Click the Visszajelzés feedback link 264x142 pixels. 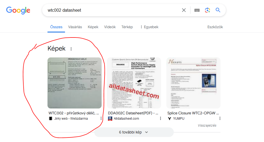click(x=207, y=126)
